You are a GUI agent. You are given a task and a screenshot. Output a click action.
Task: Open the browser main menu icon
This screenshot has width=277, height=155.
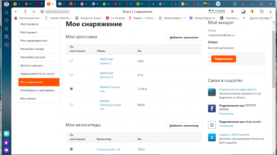[x=244, y=4]
